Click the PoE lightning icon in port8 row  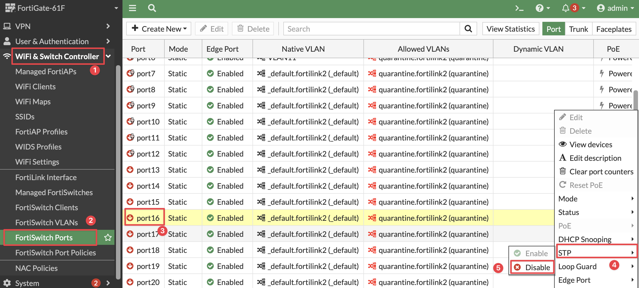(602, 89)
